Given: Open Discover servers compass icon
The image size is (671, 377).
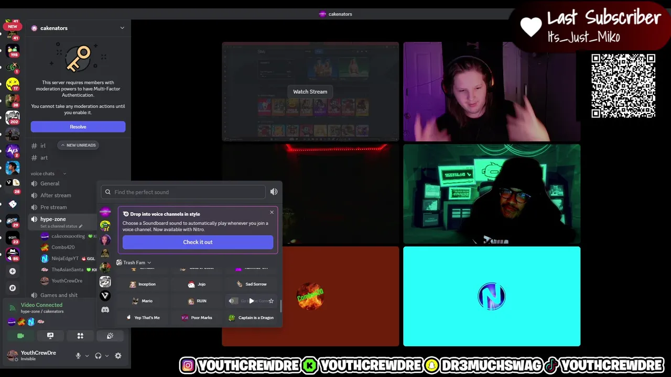Looking at the screenshot, I should tap(13, 288).
